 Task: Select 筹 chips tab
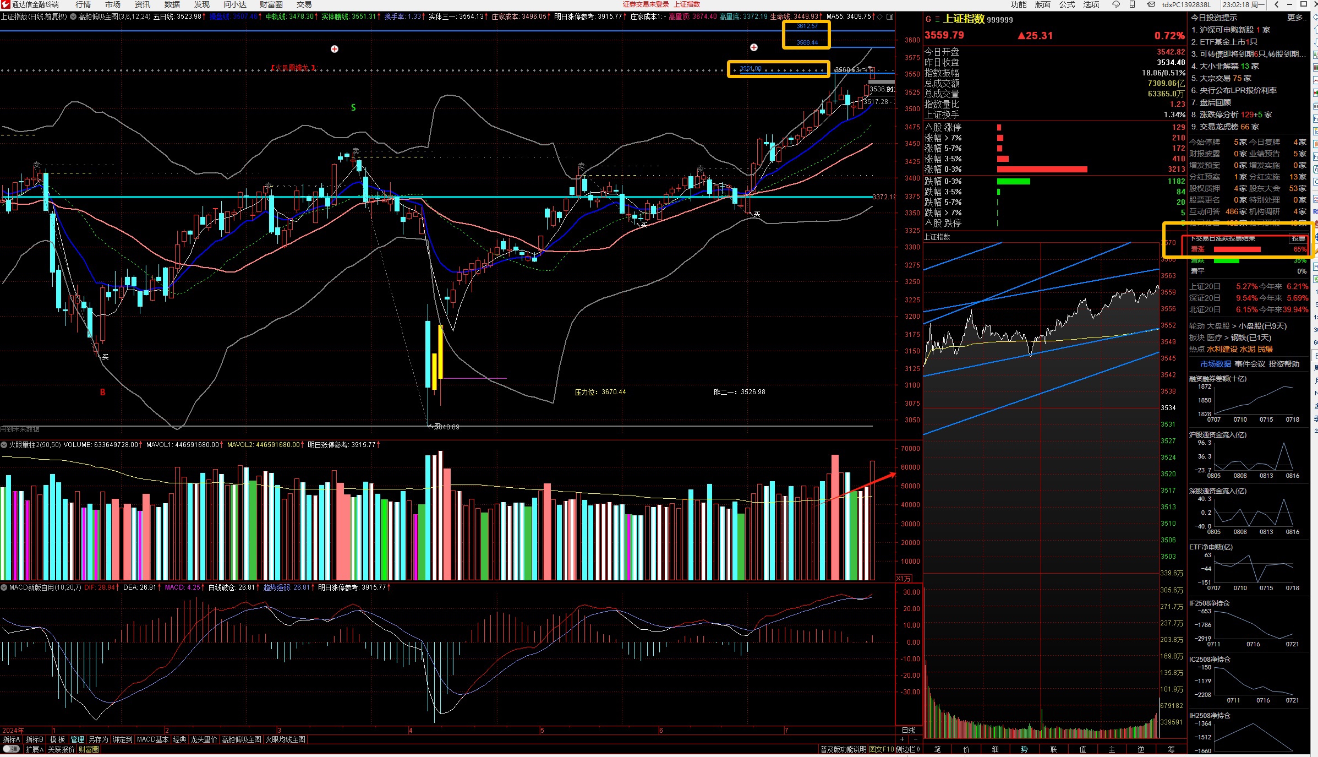1171,749
